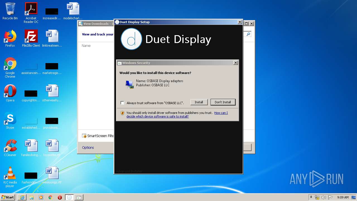Open the Action Center flag icon
This screenshot has height=201, width=357.
(330, 197)
